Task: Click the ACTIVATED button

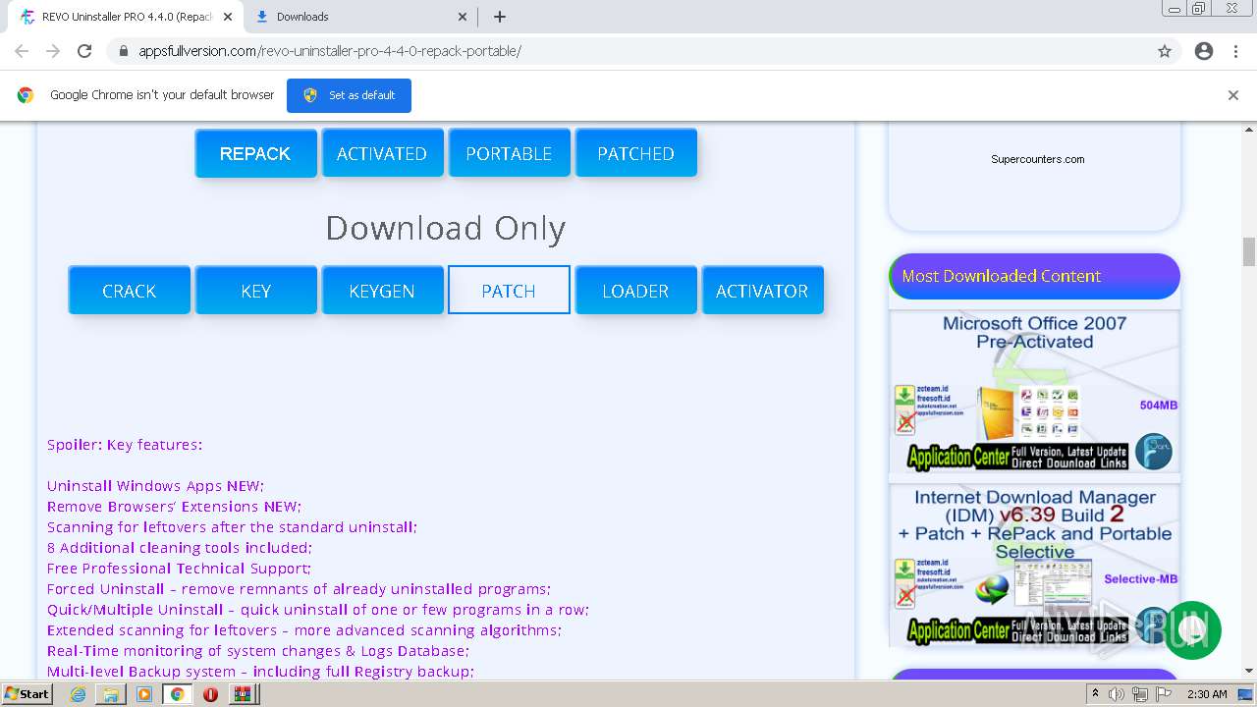Action: point(382,153)
